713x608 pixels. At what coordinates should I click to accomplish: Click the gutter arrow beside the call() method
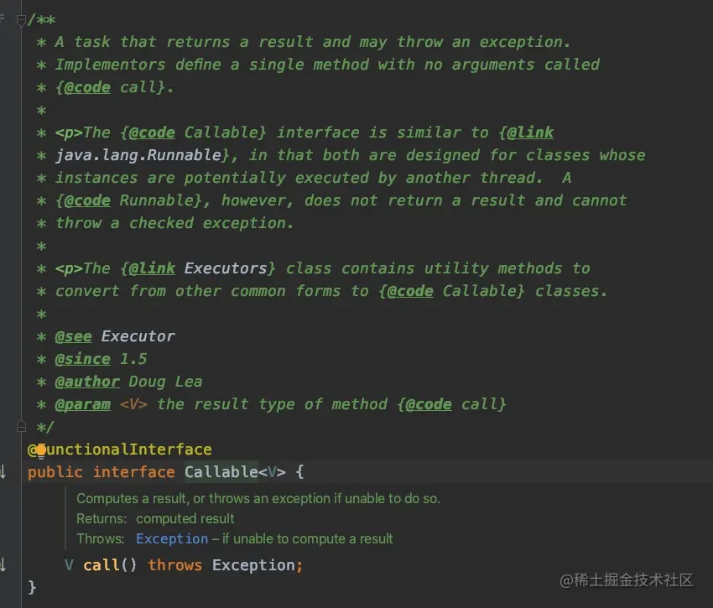click(x=3, y=564)
